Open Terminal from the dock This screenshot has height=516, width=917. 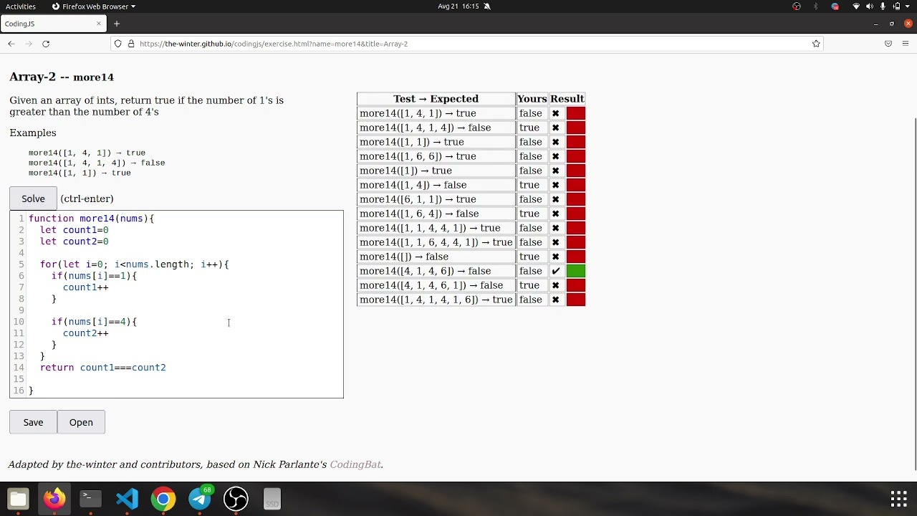91,499
